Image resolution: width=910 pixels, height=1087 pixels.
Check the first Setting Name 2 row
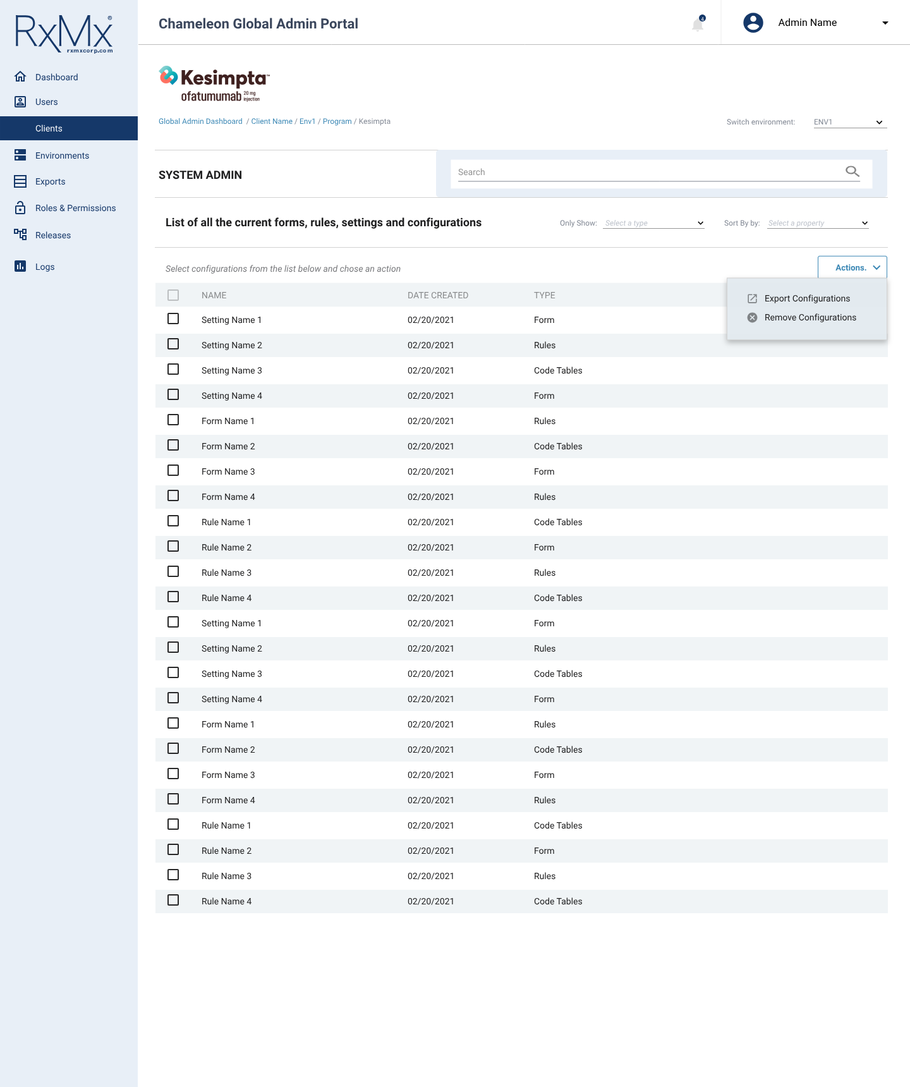point(173,344)
